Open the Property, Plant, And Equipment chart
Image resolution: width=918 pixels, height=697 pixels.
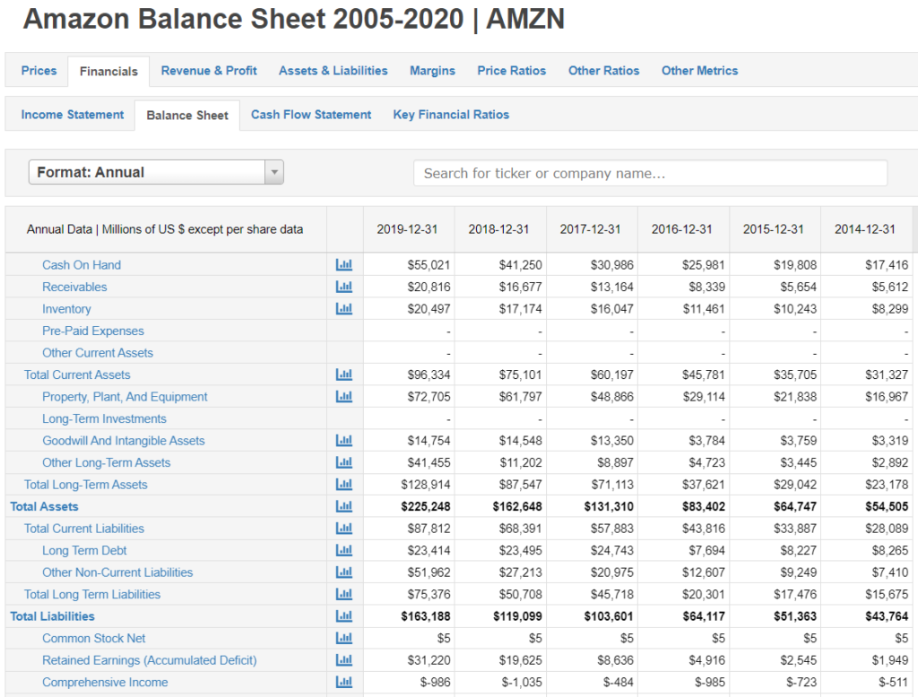(x=344, y=396)
